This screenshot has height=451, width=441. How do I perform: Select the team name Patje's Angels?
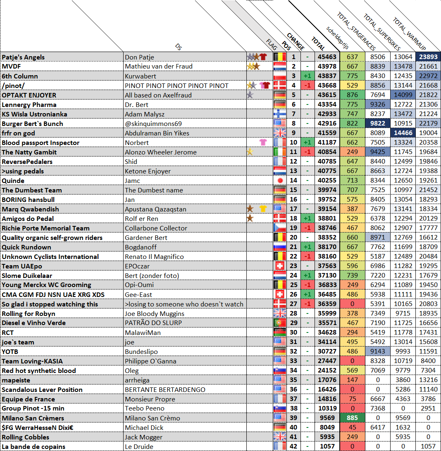coord(23,57)
